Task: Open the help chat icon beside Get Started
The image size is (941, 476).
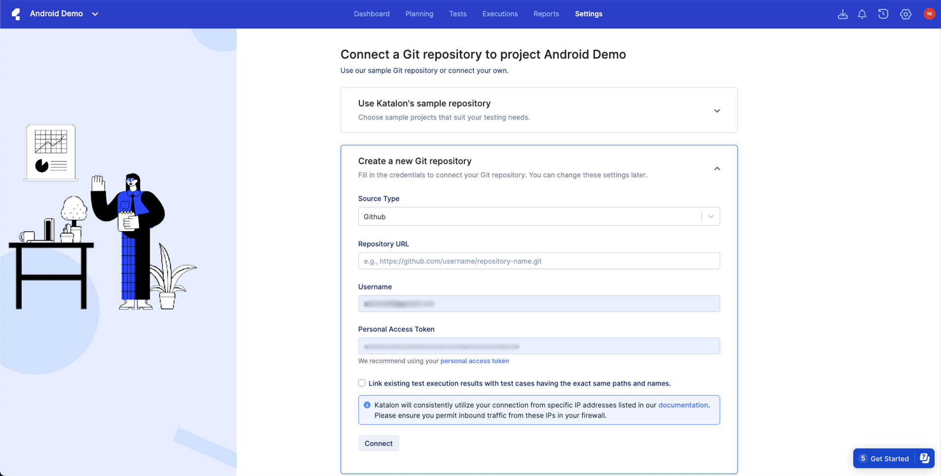Action: [925, 458]
